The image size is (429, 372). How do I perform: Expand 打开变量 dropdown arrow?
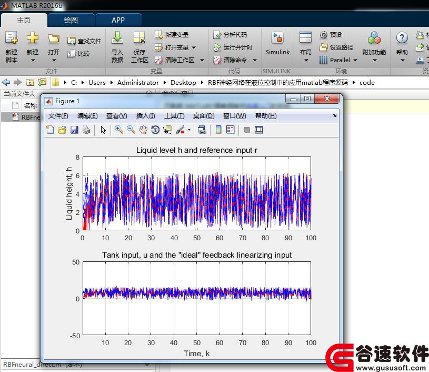coord(194,47)
